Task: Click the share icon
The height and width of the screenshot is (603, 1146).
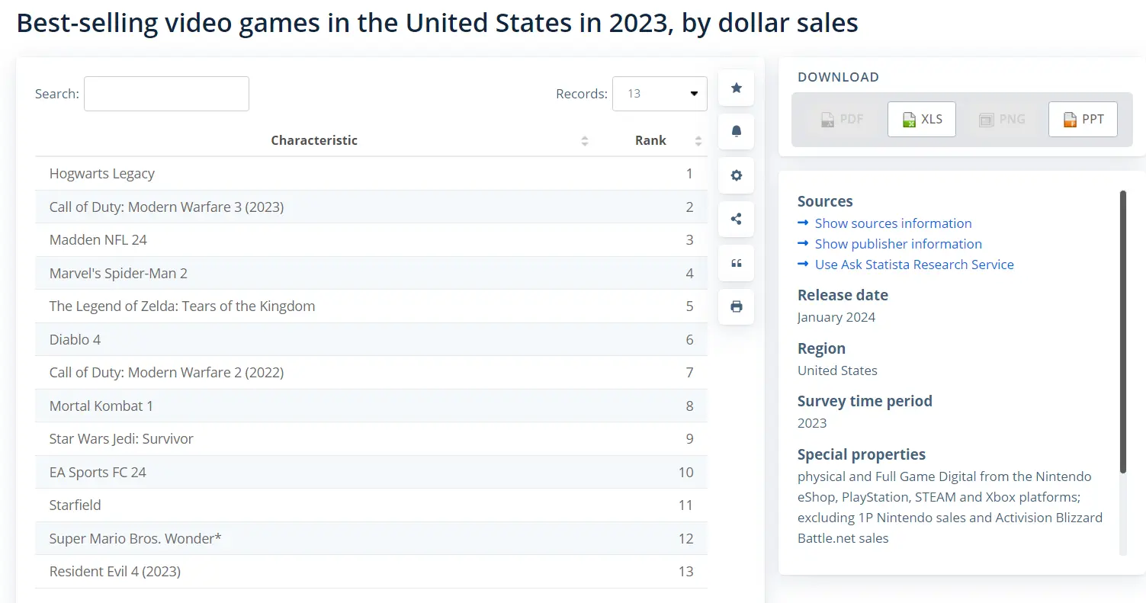Action: pos(737,219)
